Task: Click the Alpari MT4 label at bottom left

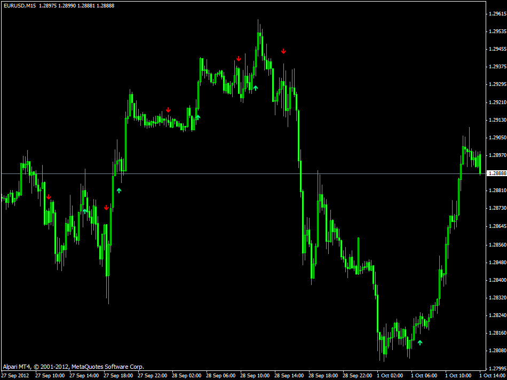Action: click(x=16, y=367)
